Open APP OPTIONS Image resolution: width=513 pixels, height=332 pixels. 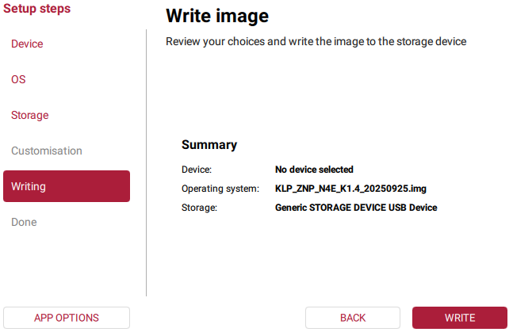(67, 318)
